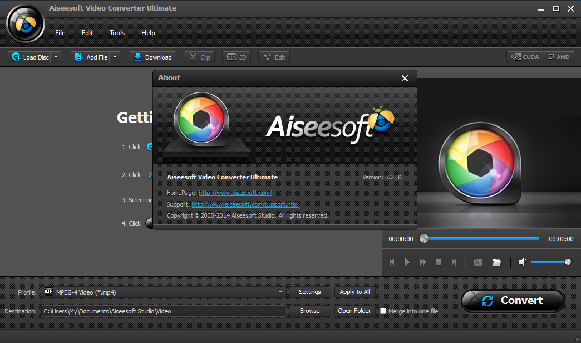Maximize the Video Converter window
This screenshot has height=343, width=581.
click(x=556, y=8)
